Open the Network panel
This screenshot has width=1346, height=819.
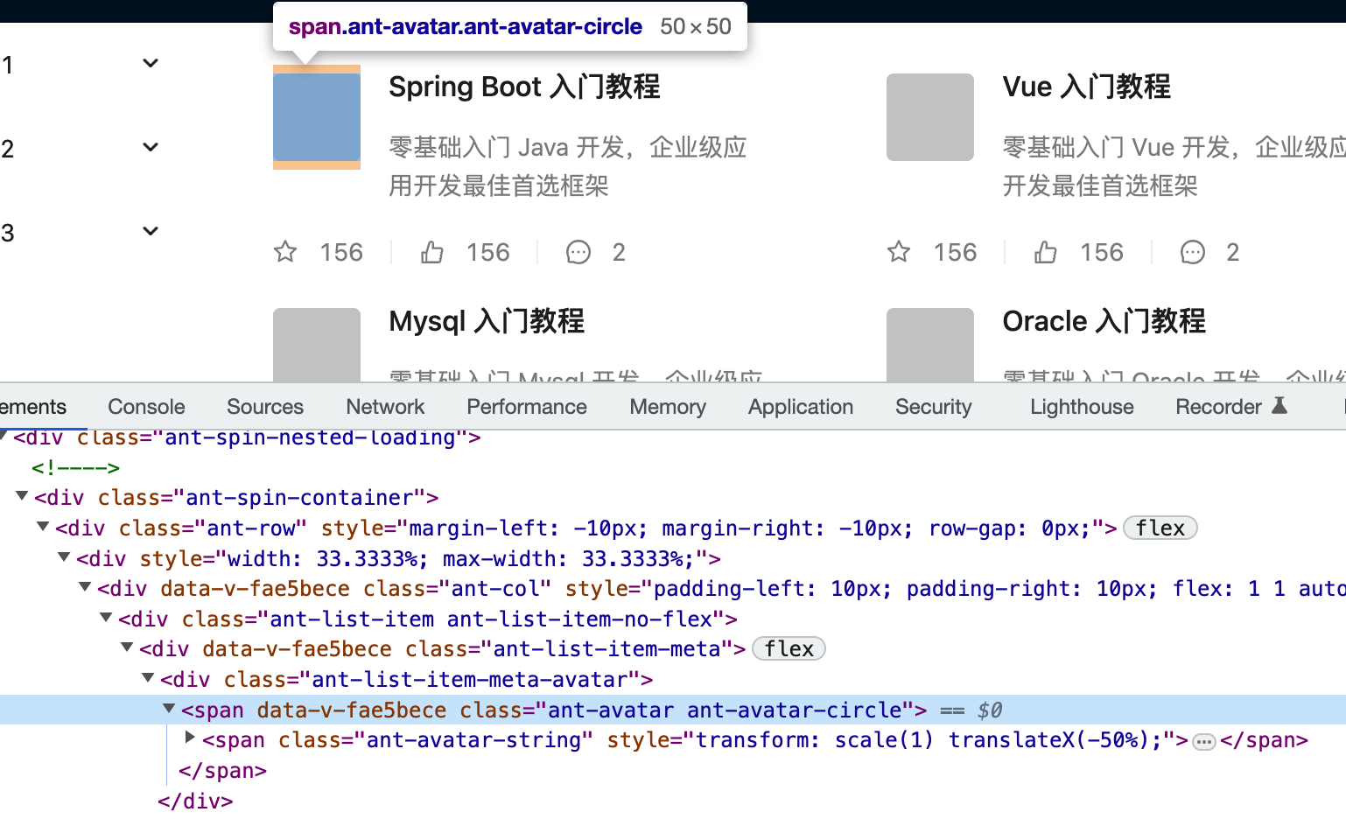pyautogui.click(x=385, y=406)
